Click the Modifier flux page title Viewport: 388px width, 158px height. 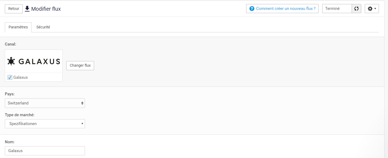(x=46, y=9)
